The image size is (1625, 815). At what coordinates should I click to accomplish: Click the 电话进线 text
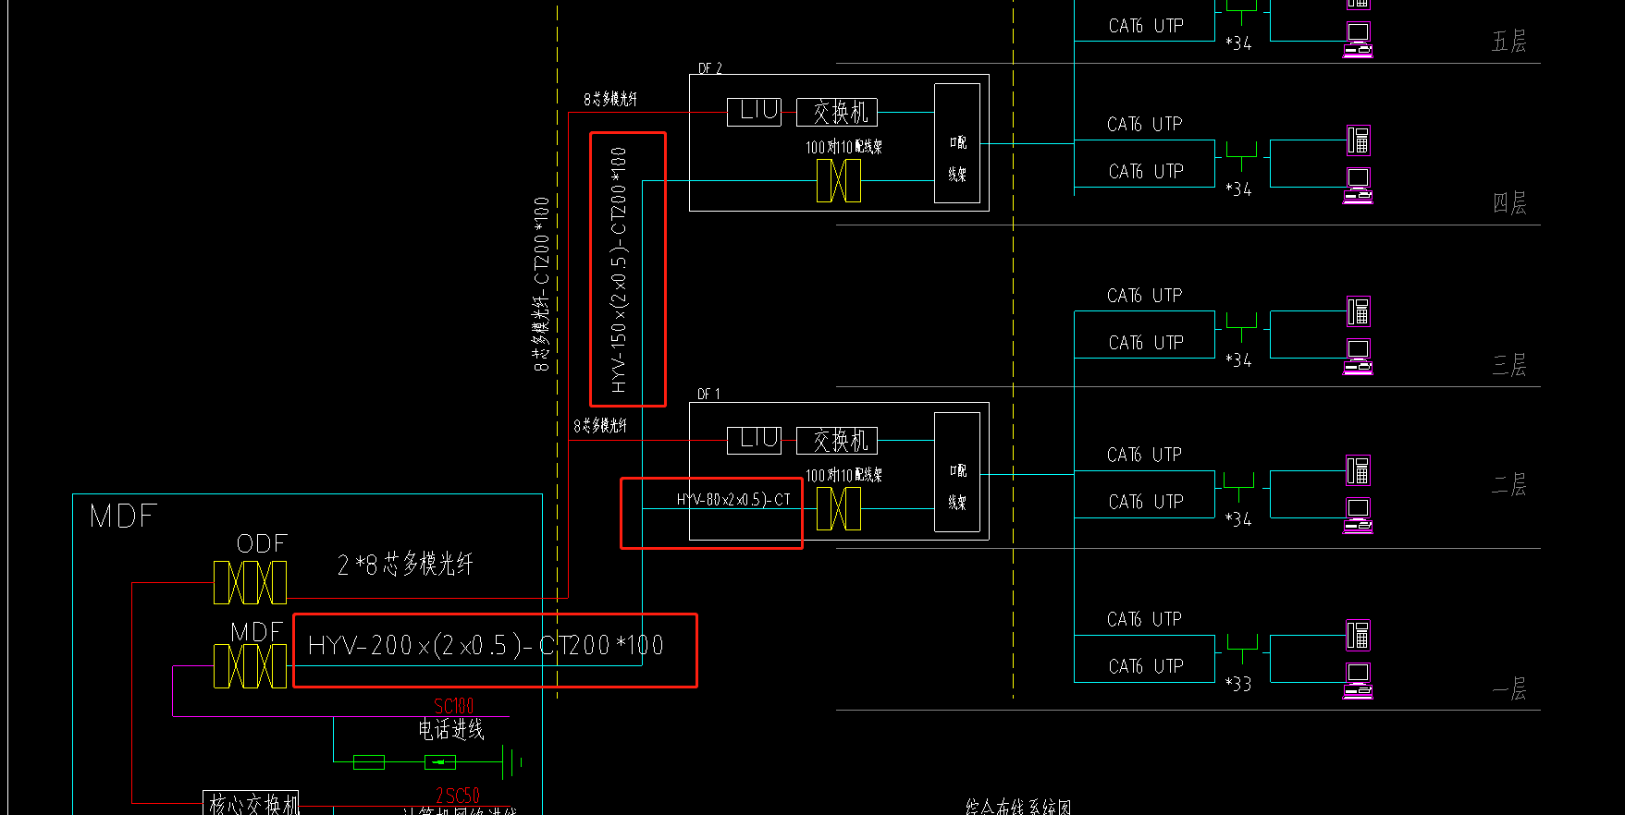pyautogui.click(x=450, y=729)
